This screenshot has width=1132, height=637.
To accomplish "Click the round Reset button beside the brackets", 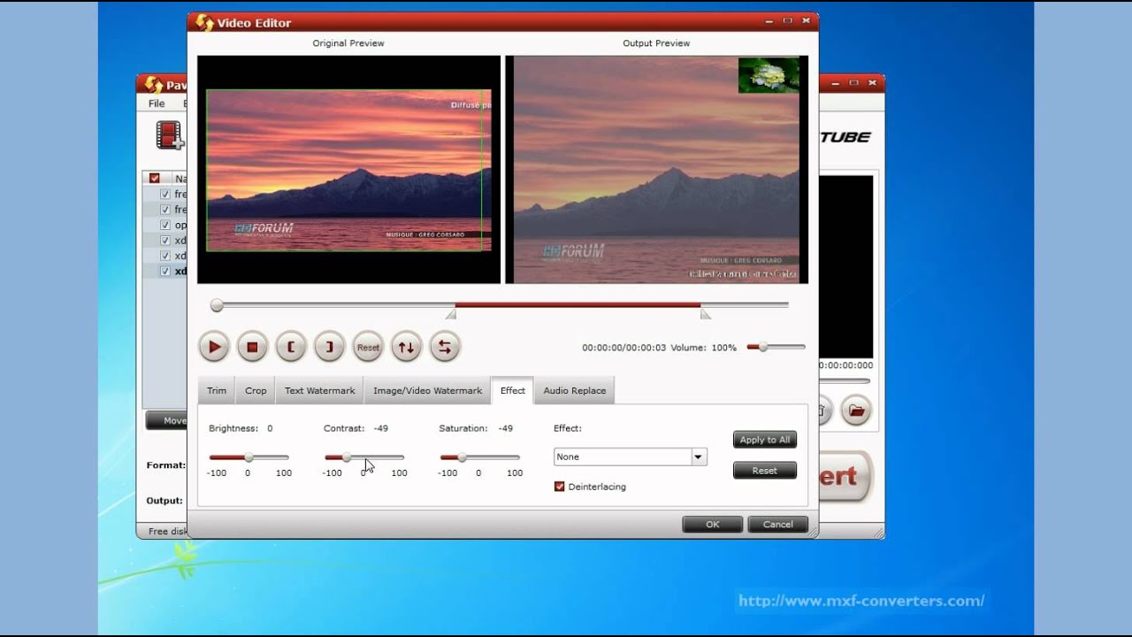I will [x=368, y=347].
